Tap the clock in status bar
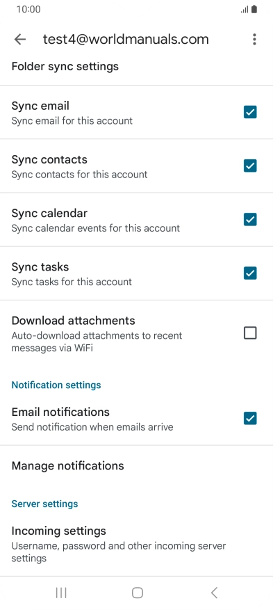273x610 pixels. pyautogui.click(x=28, y=9)
